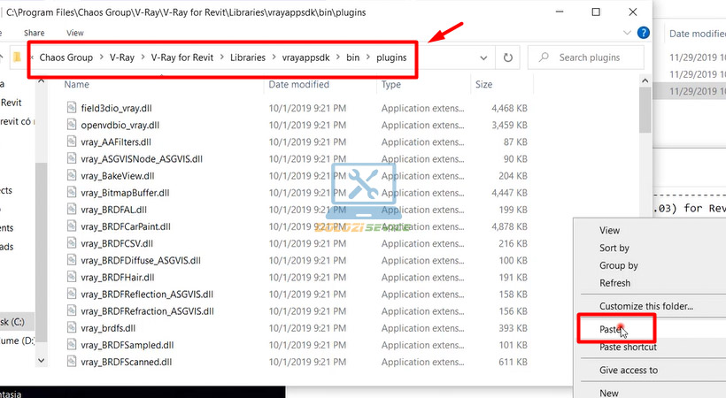Click the Libraries breadcrumb in address bar

pos(253,57)
